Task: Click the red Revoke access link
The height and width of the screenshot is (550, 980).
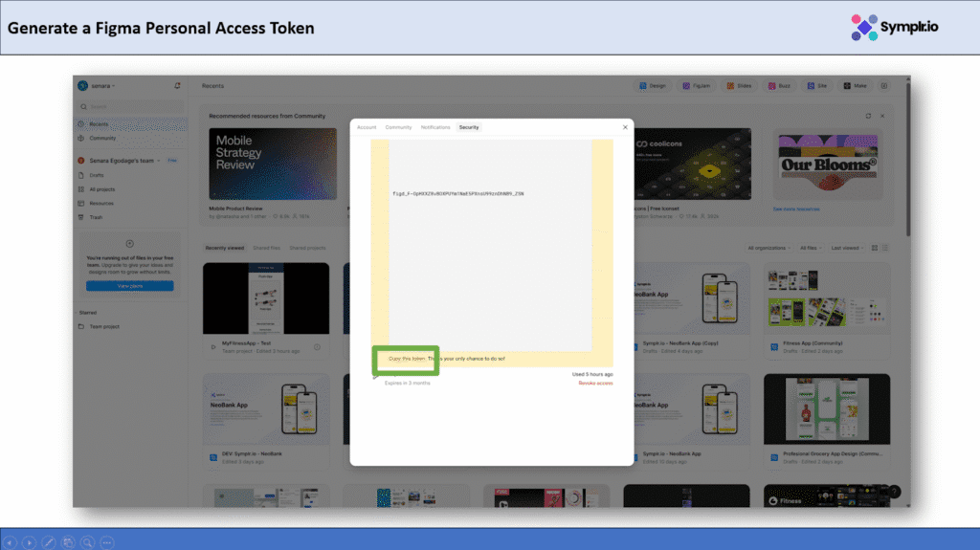Action: pyautogui.click(x=595, y=383)
